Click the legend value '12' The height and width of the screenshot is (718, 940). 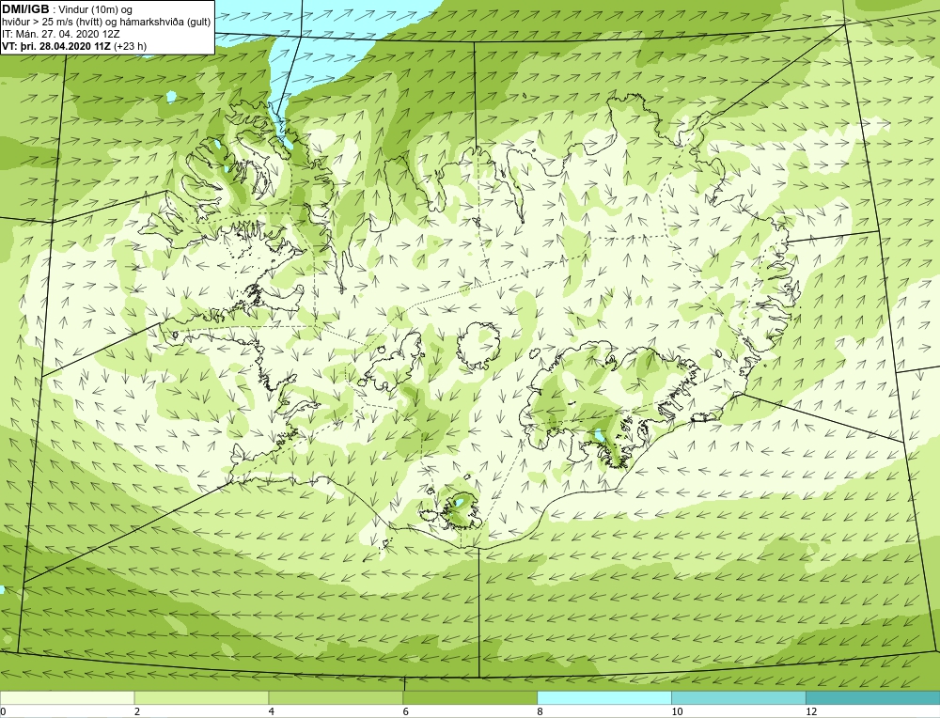click(x=811, y=711)
